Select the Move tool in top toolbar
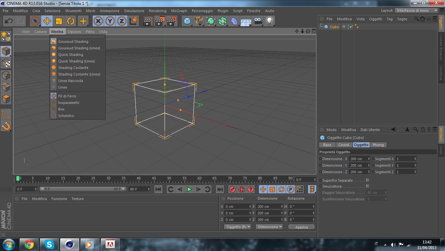This screenshot has width=445, height=251. point(47,21)
